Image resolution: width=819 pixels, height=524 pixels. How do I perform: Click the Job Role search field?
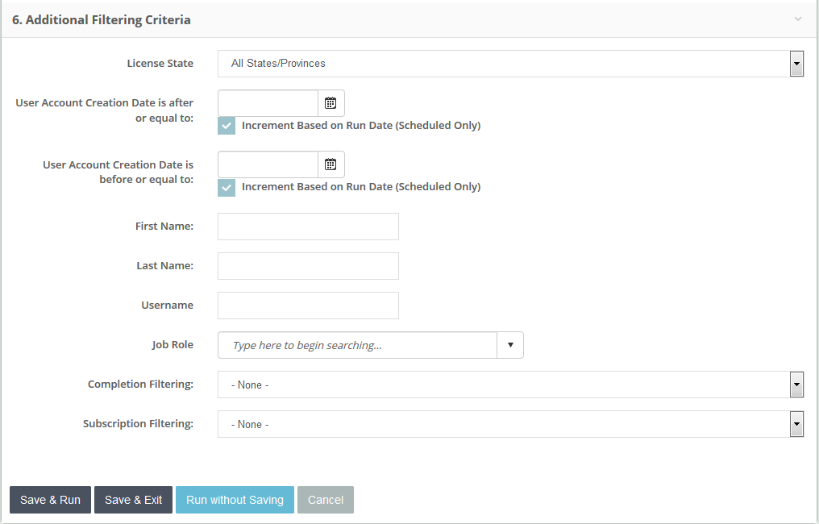358,345
